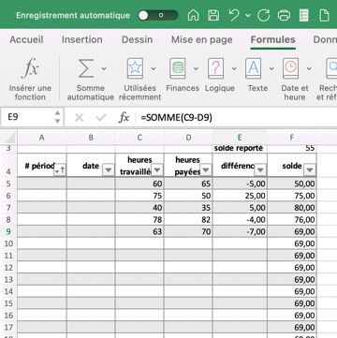Image resolution: width=337 pixels, height=338 pixels.
Task: Select row 5 header
Action: pyautogui.click(x=8, y=184)
